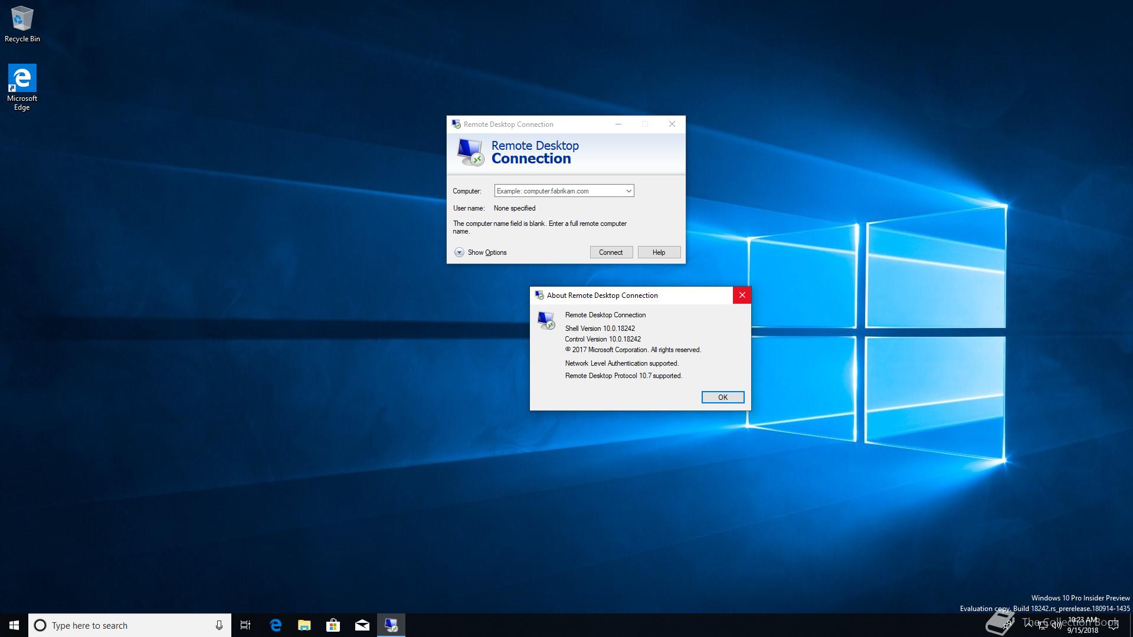
Task: Click the Windows Start button
Action: [x=14, y=625]
